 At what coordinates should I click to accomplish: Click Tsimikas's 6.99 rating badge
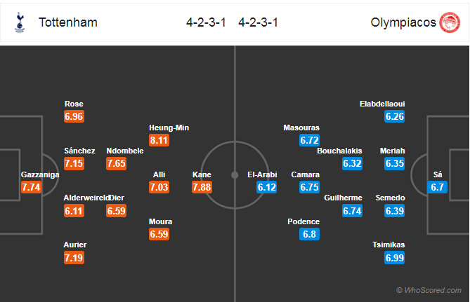pyautogui.click(x=394, y=258)
